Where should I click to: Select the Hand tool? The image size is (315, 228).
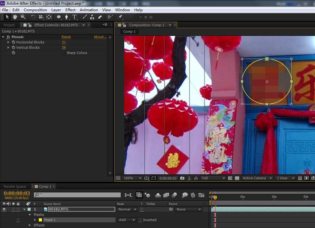click(15, 17)
